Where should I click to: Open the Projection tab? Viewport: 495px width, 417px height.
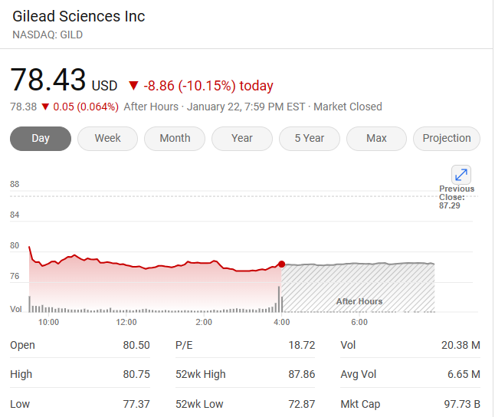[x=447, y=139]
